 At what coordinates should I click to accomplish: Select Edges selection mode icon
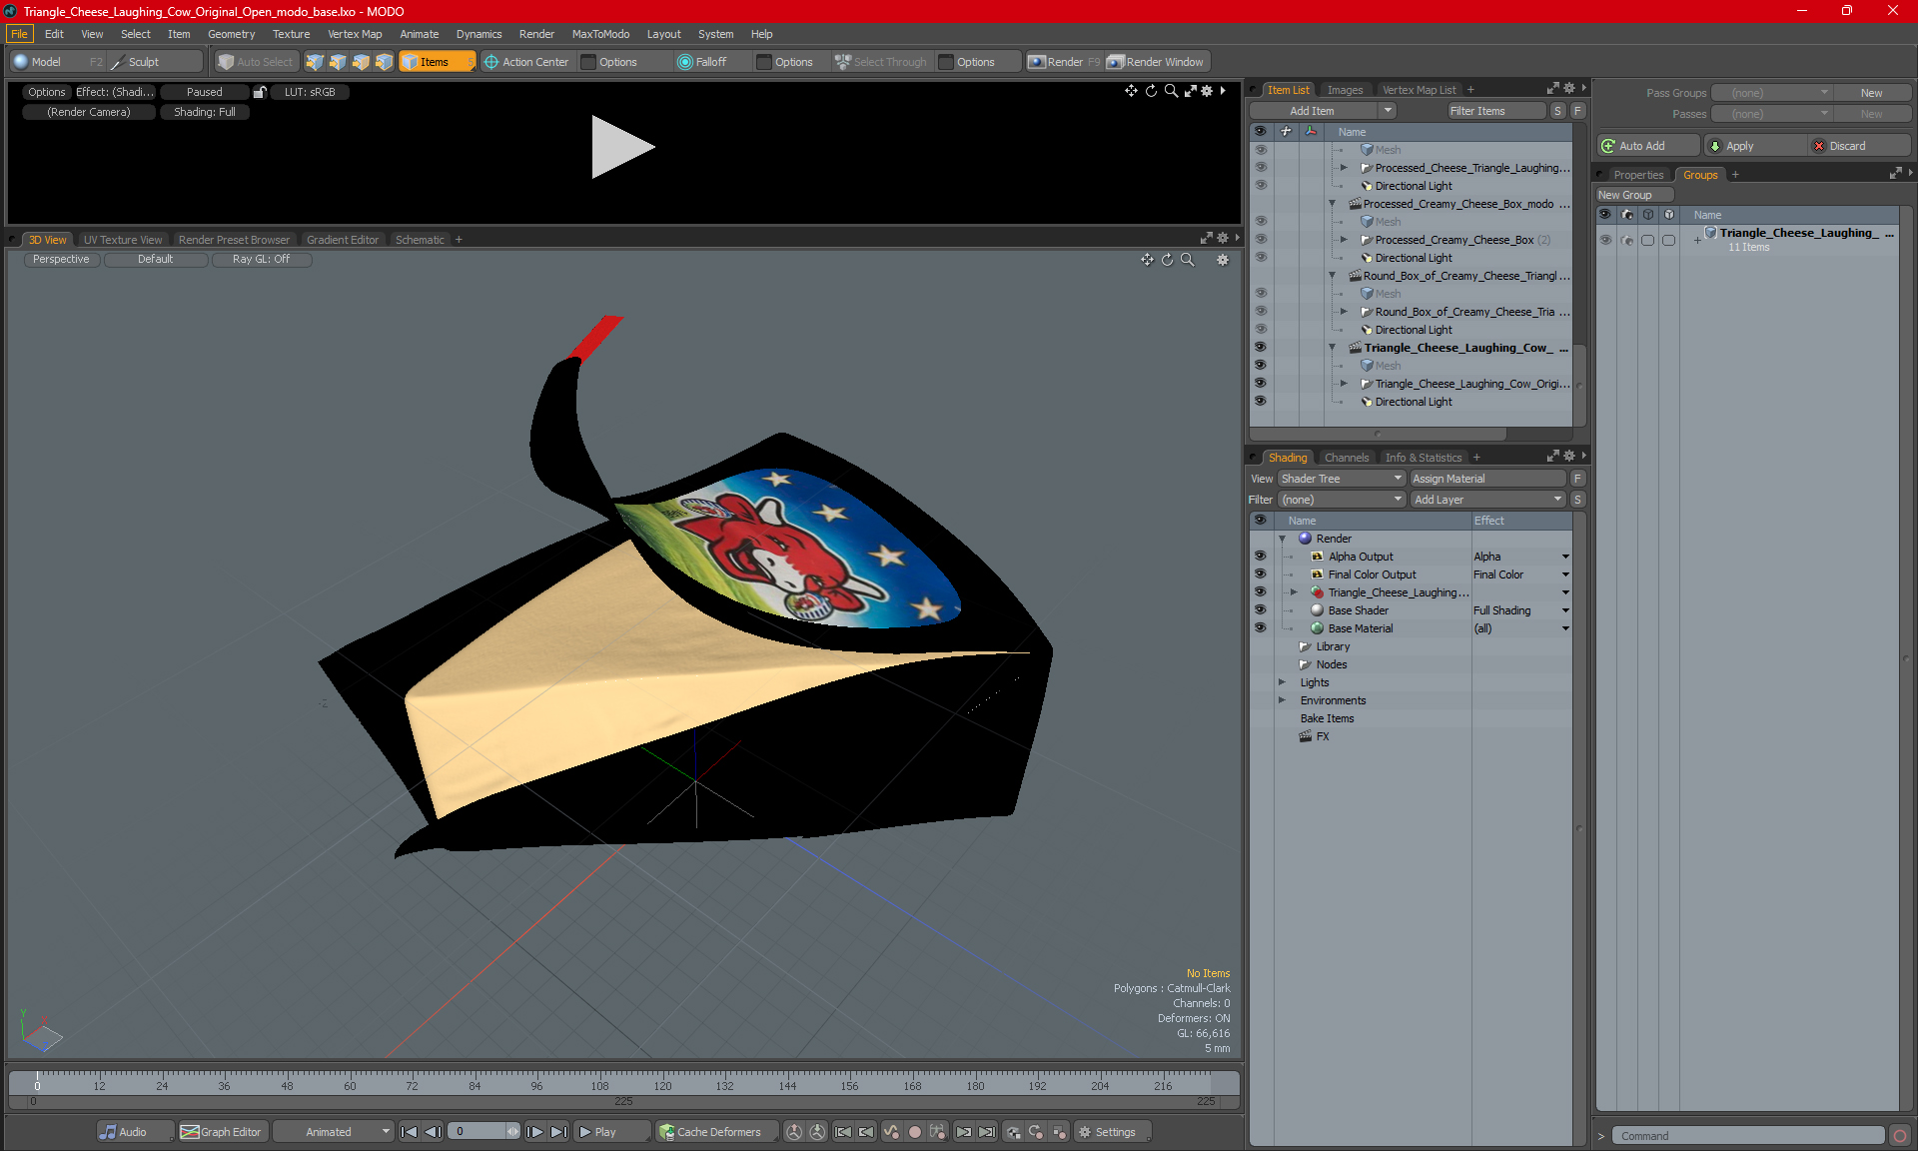click(x=338, y=62)
